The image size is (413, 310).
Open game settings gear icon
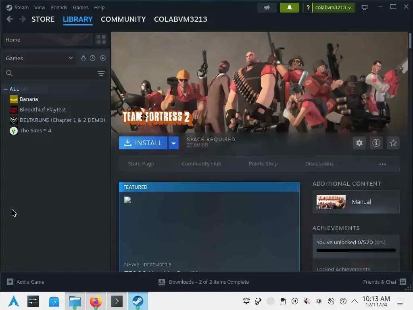(x=359, y=143)
